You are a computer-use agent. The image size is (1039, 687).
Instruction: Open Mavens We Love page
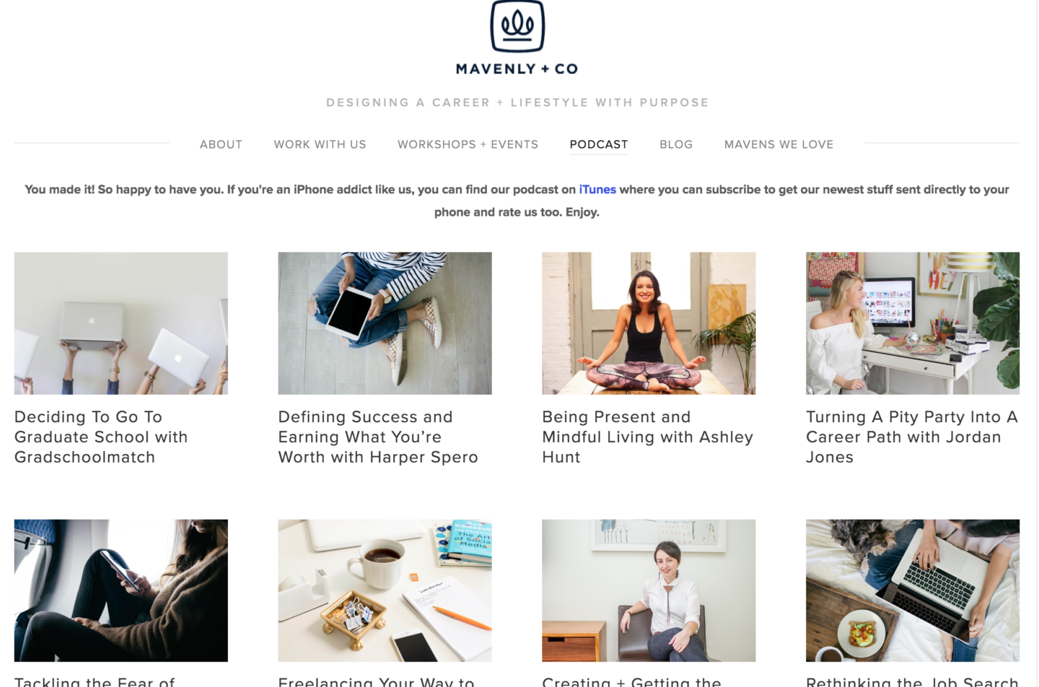[779, 144]
